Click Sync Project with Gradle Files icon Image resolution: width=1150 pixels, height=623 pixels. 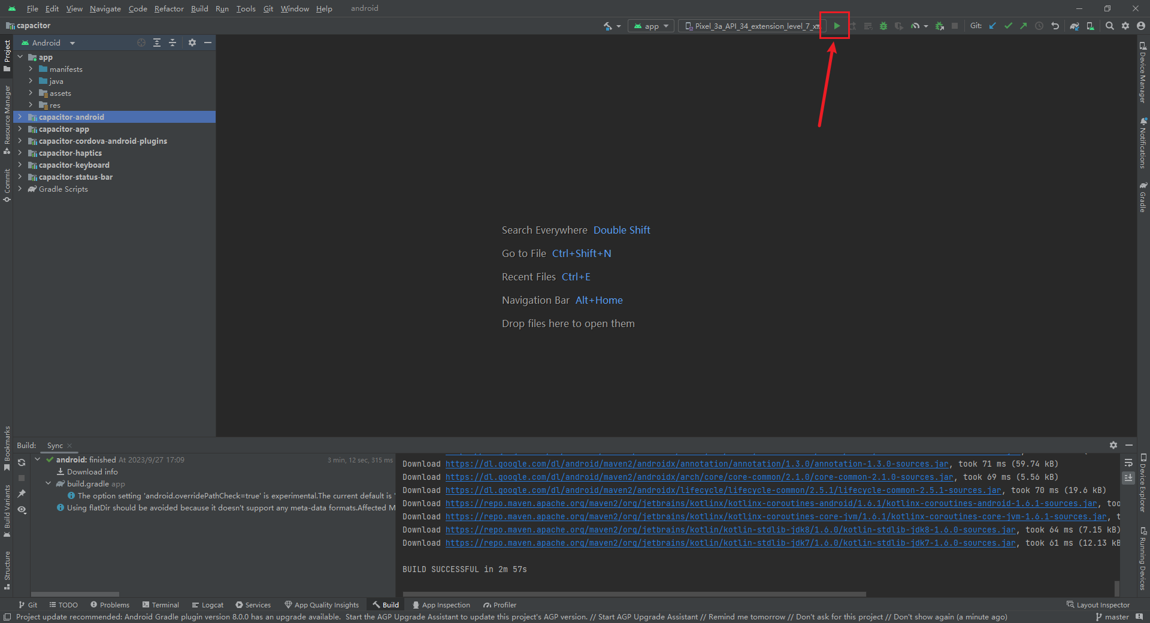1075,26
